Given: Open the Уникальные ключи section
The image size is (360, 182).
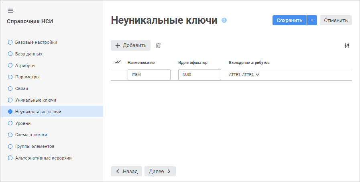Looking at the screenshot, I should coord(35,100).
